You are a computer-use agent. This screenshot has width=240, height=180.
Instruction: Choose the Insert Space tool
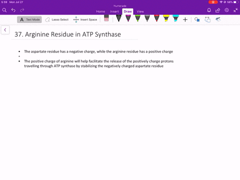click(x=85, y=19)
